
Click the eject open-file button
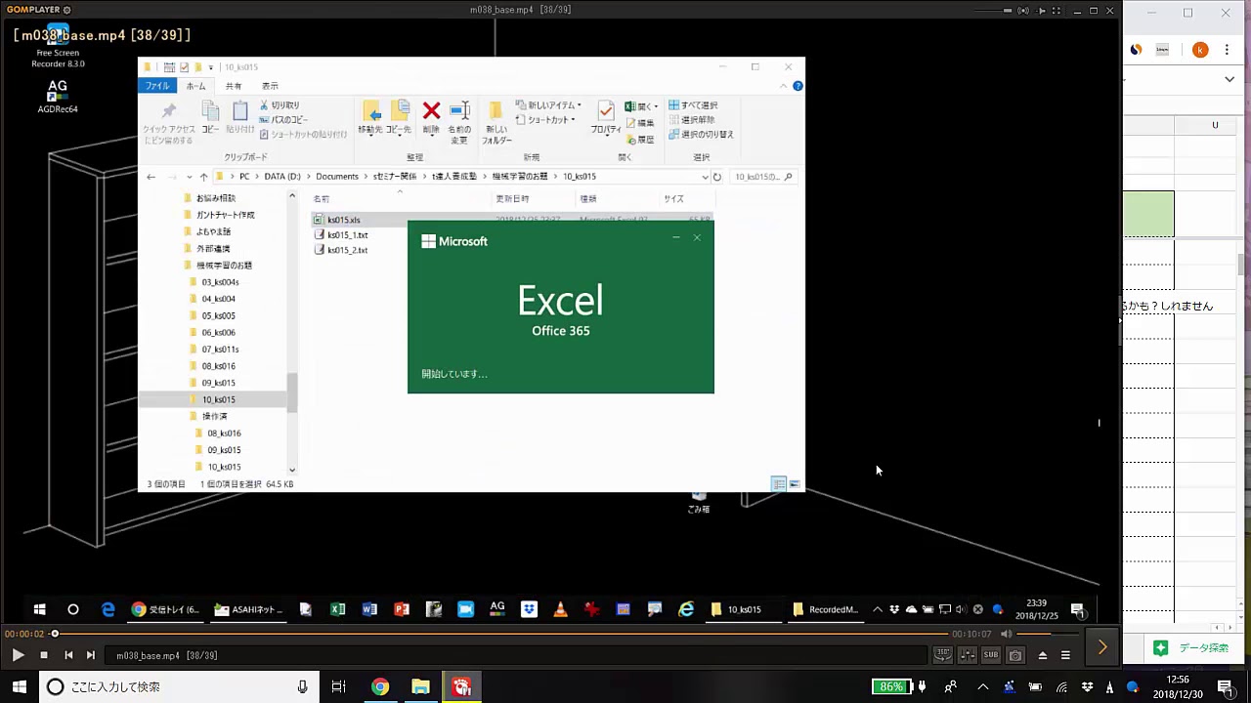coord(1042,655)
